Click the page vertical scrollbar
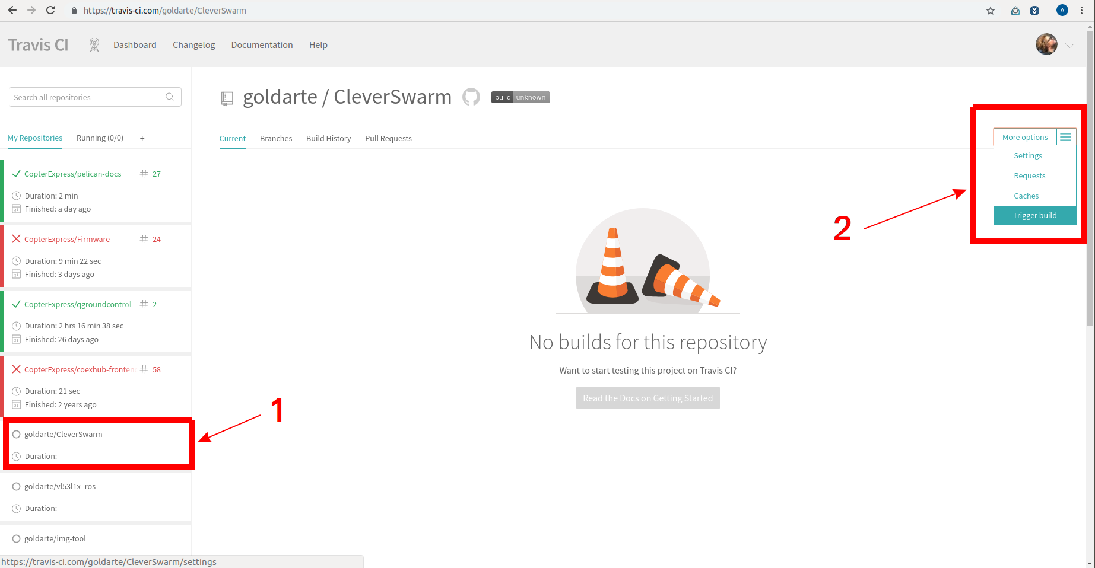 [x=1090, y=178]
